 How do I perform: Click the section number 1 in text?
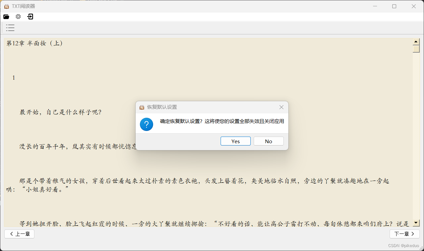14,78
